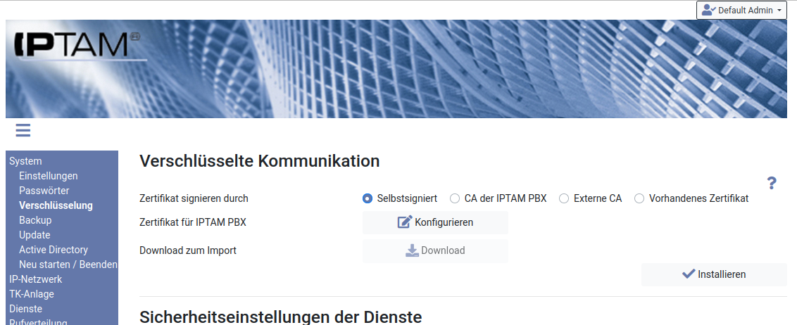797x325 pixels.
Task: Expand the IP-Netzwerk sidebar section
Action: tap(35, 279)
